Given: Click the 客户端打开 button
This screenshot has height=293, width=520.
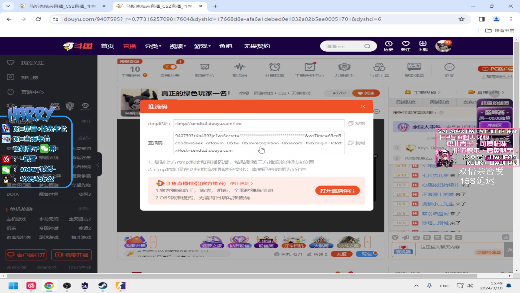Looking at the screenshot, I should point(26,255).
